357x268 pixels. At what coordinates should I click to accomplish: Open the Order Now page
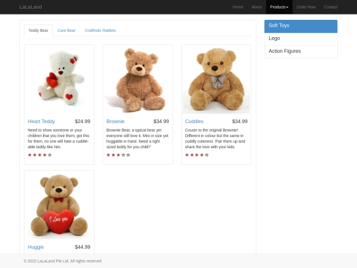pos(306,7)
